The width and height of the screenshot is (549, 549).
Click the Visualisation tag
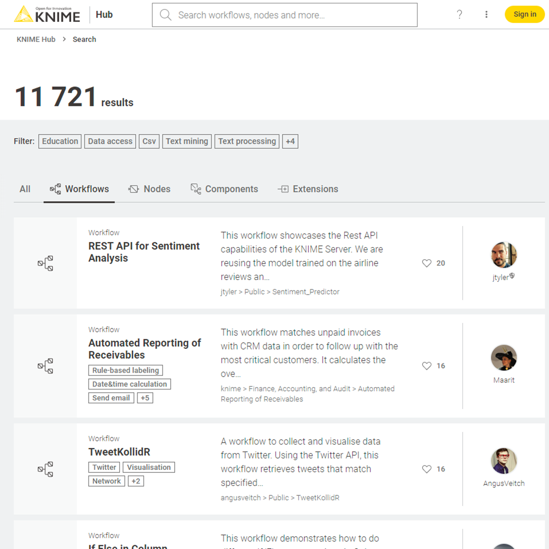[149, 468]
